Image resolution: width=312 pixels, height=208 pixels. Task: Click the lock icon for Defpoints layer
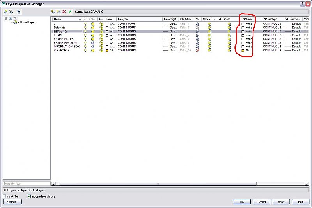pyautogui.click(x=101, y=28)
